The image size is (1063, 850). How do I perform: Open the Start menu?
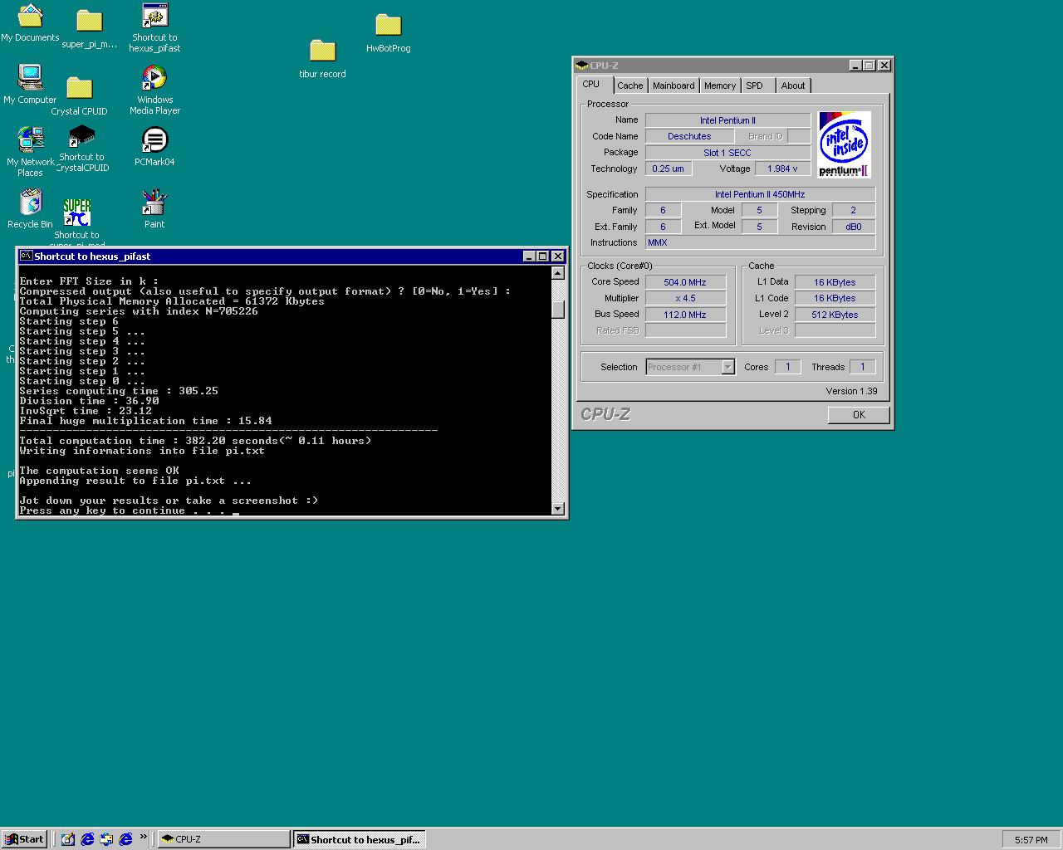[24, 839]
